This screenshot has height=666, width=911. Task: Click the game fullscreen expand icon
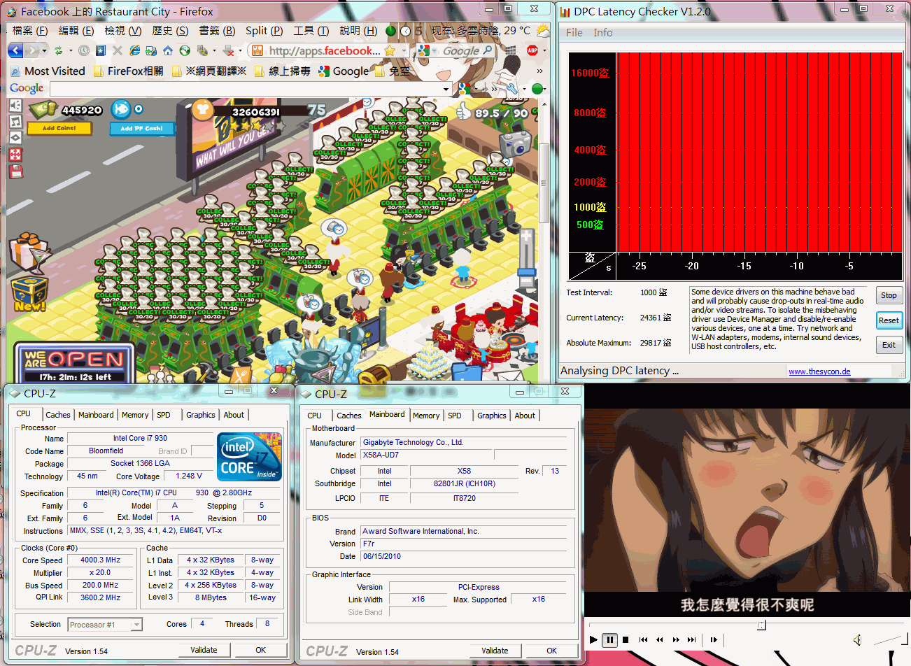[x=15, y=155]
